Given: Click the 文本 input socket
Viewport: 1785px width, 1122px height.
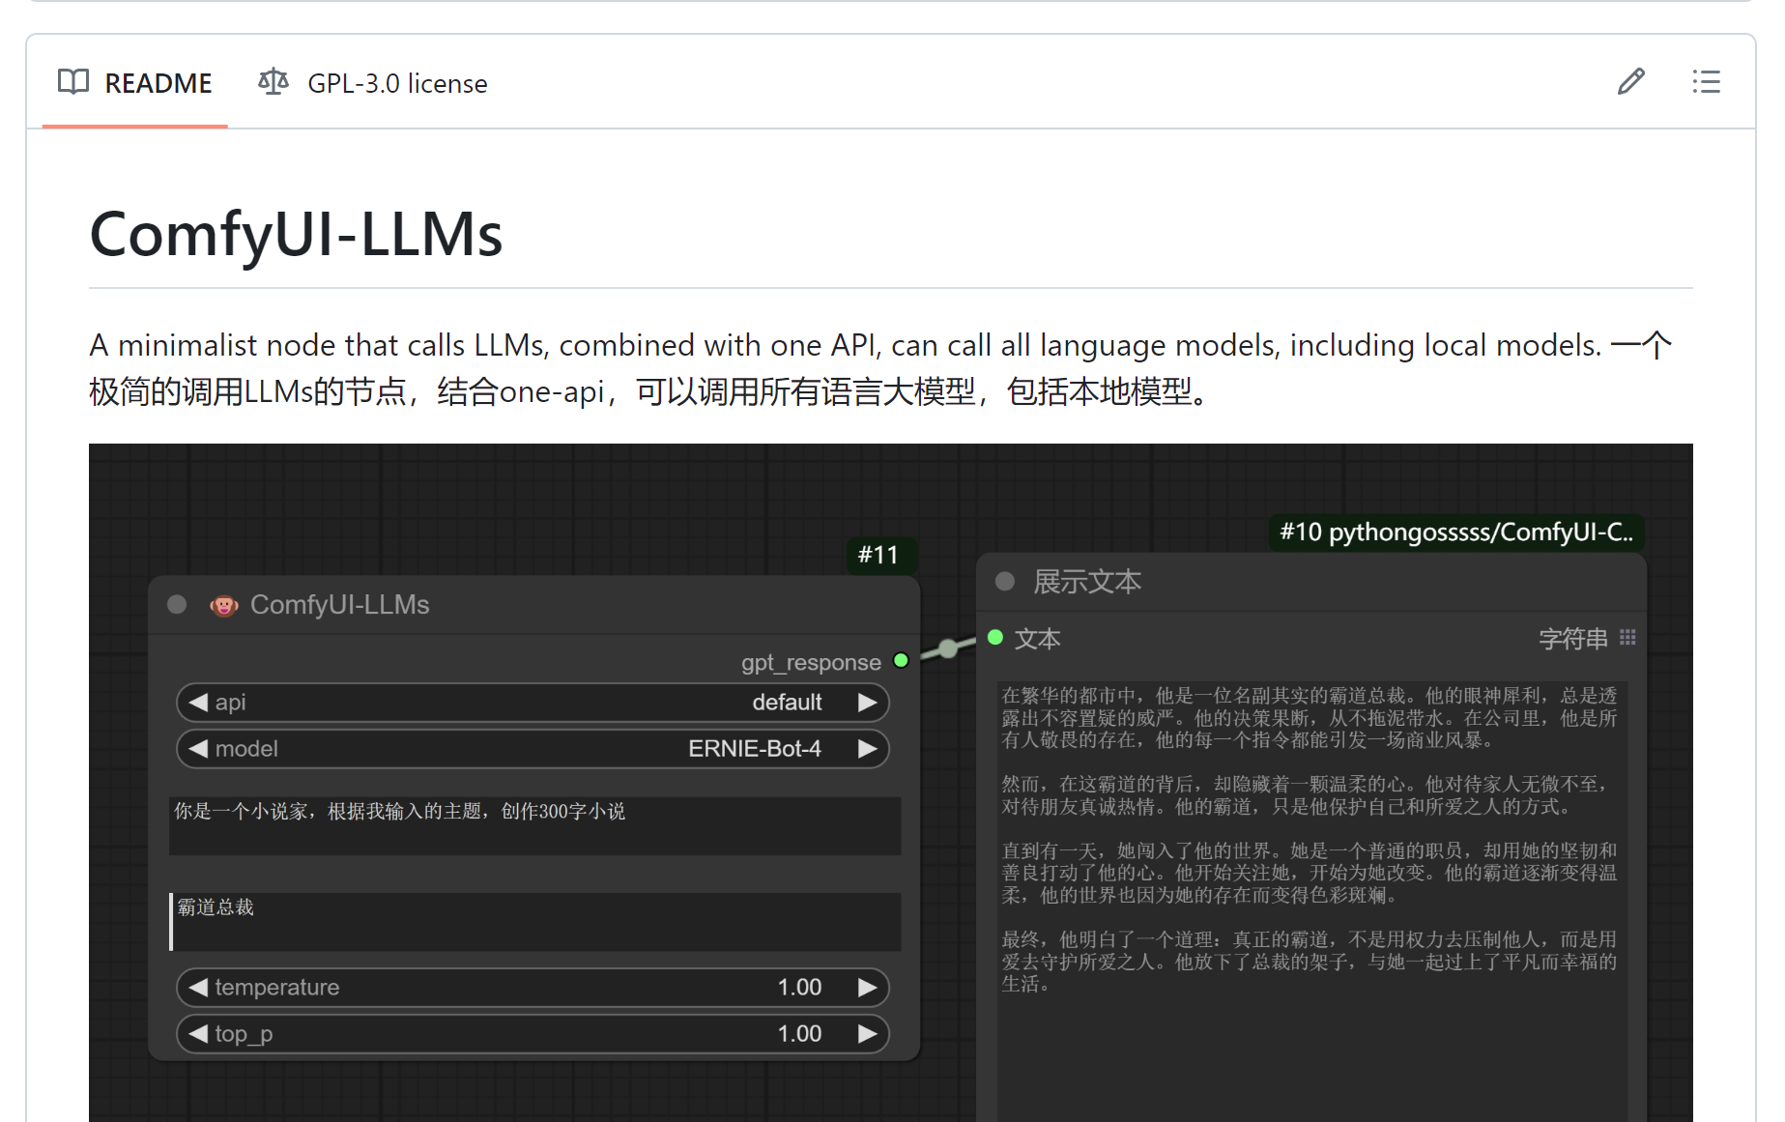Looking at the screenshot, I should 995,638.
